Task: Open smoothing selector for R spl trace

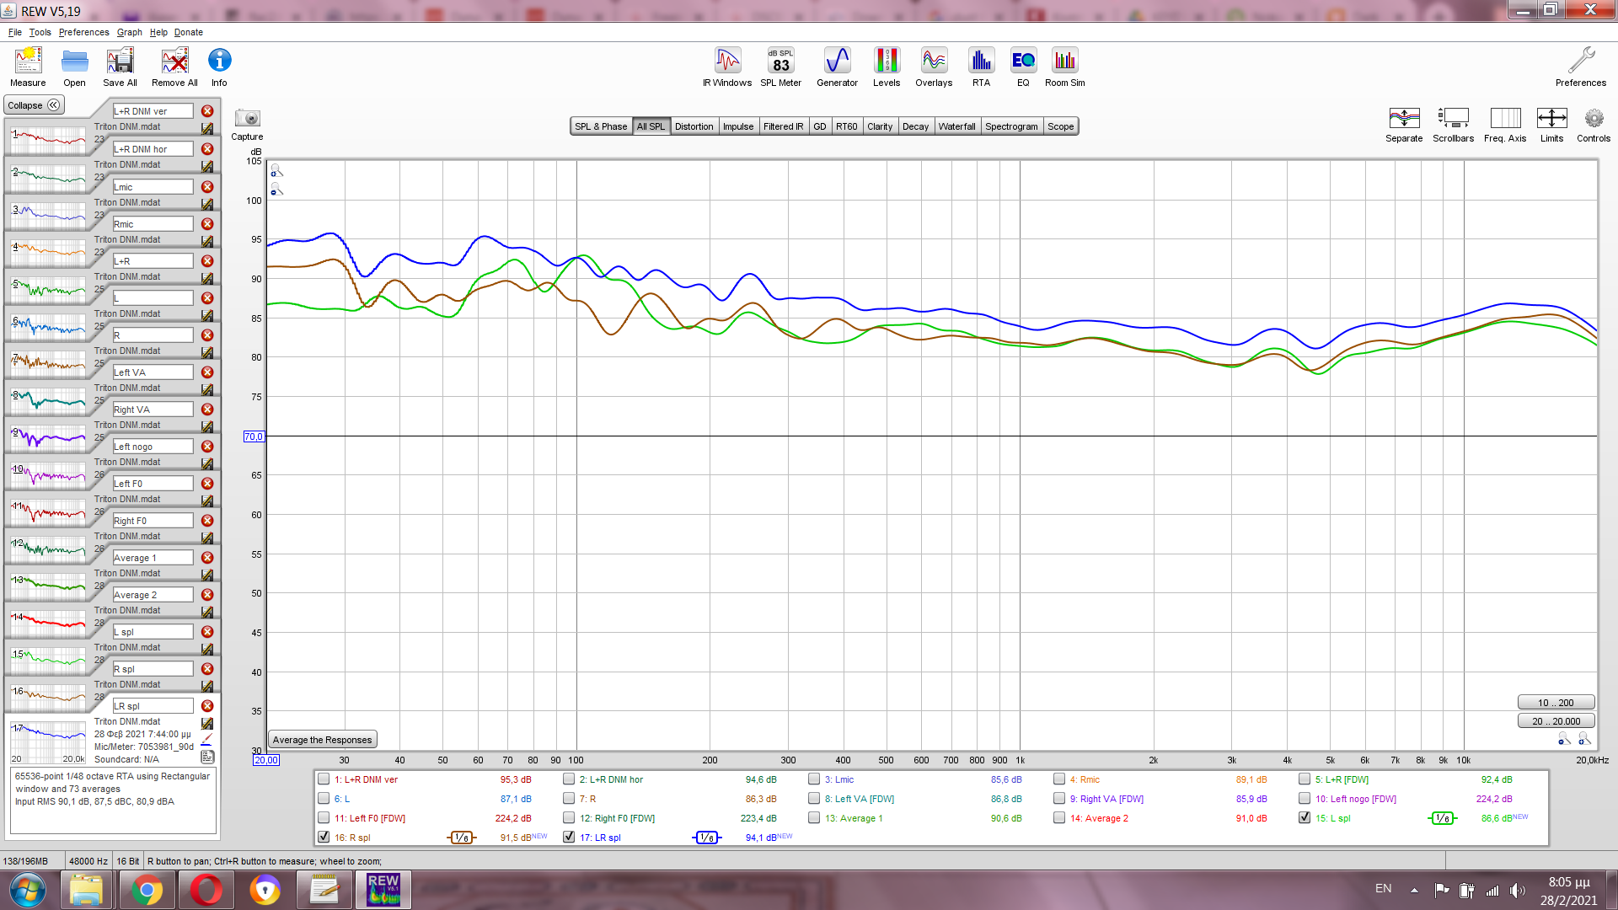Action: pos(462,838)
